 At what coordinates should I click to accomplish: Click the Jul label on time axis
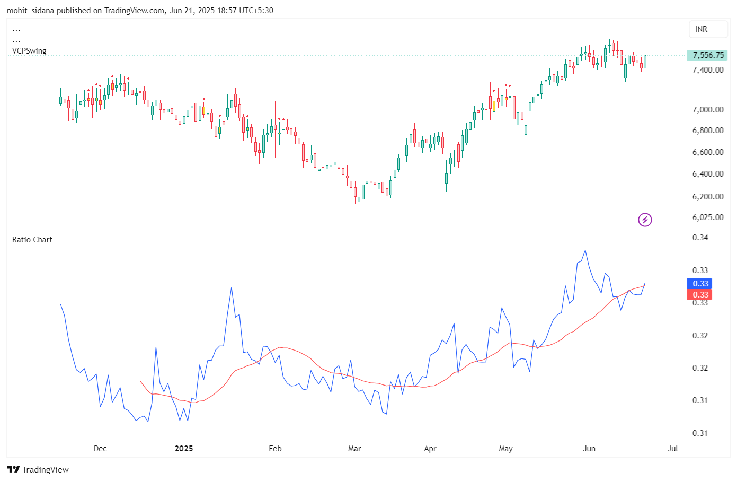[673, 449]
